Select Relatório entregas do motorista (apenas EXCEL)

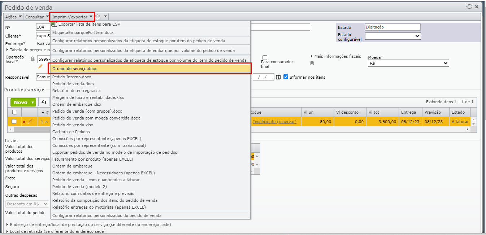pyautogui.click(x=150, y=207)
